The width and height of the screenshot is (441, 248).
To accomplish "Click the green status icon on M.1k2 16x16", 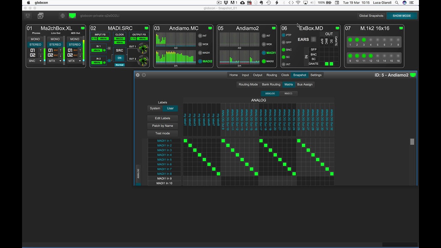I will coord(401,28).
